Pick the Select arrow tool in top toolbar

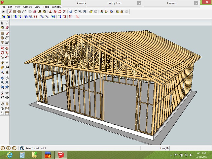pyautogui.click(x=3, y=11)
